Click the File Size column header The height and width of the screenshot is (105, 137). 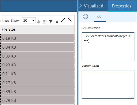point(37,29)
